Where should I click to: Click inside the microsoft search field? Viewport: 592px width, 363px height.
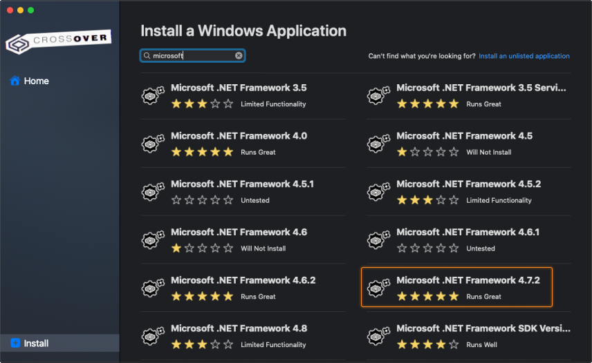click(192, 56)
